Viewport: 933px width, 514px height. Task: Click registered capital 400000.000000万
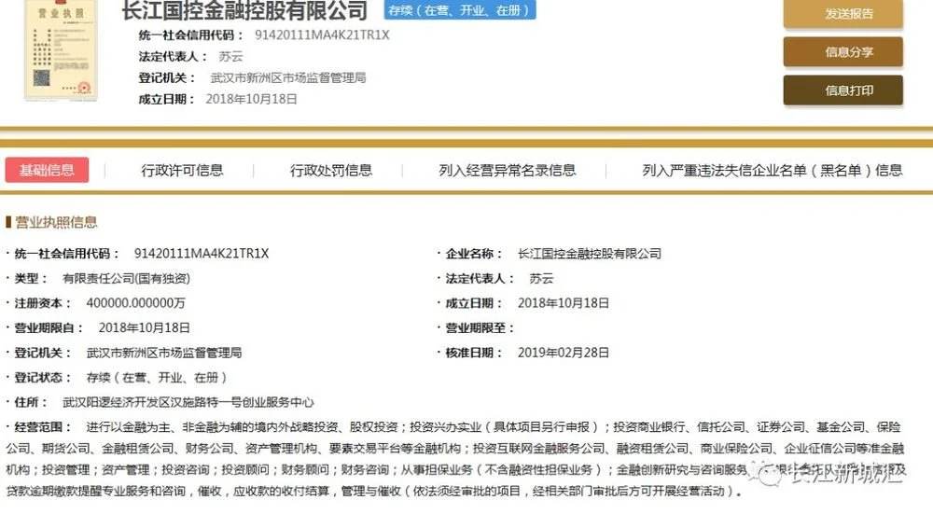135,303
